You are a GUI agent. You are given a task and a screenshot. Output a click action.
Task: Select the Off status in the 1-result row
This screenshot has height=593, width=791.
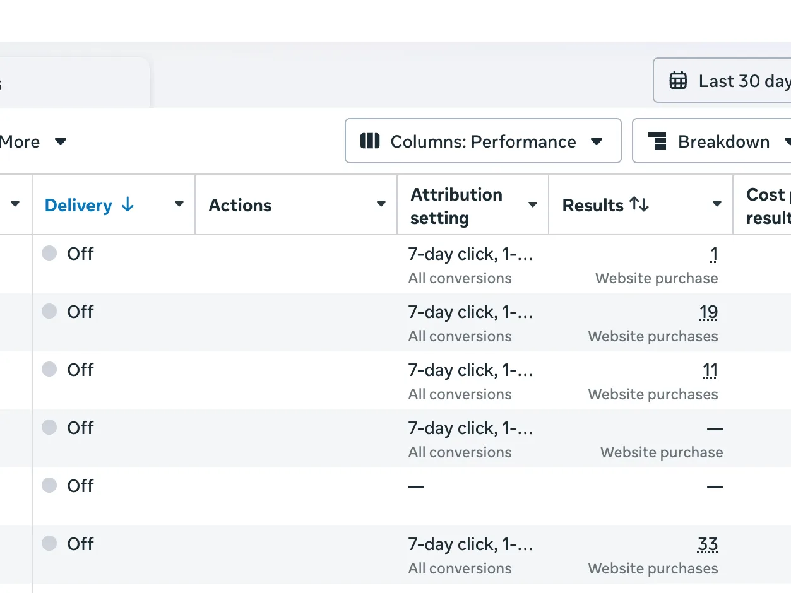tap(80, 254)
